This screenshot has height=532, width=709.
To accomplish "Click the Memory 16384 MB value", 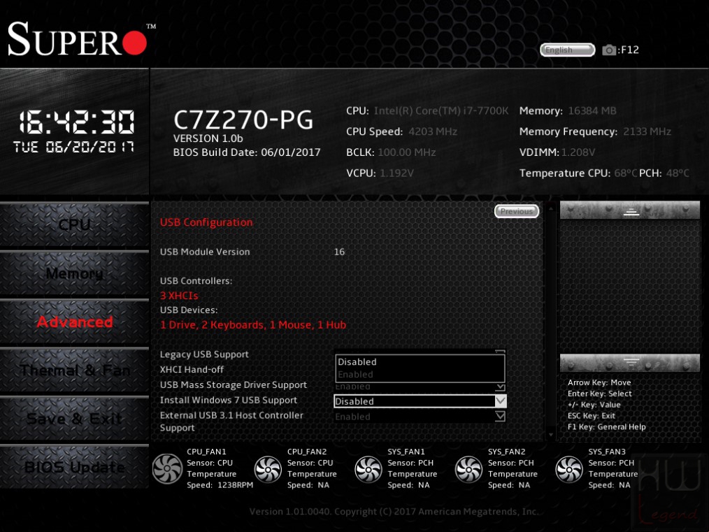I will 592,110.
